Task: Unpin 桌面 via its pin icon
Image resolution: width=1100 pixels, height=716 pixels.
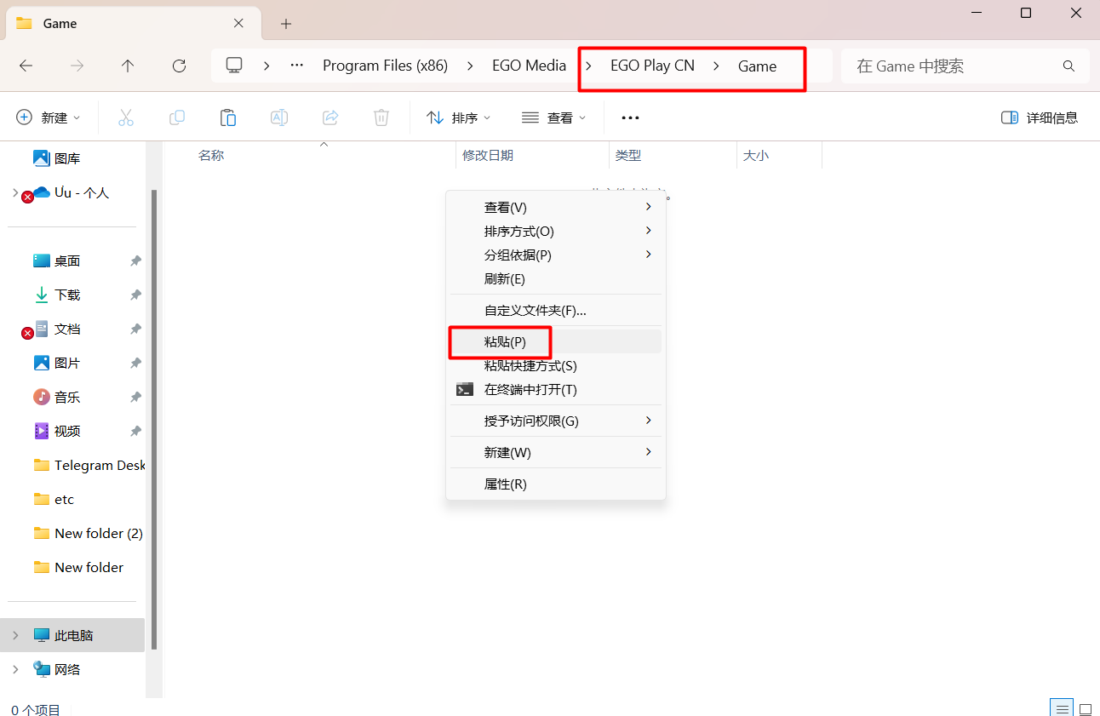Action: pos(135,261)
